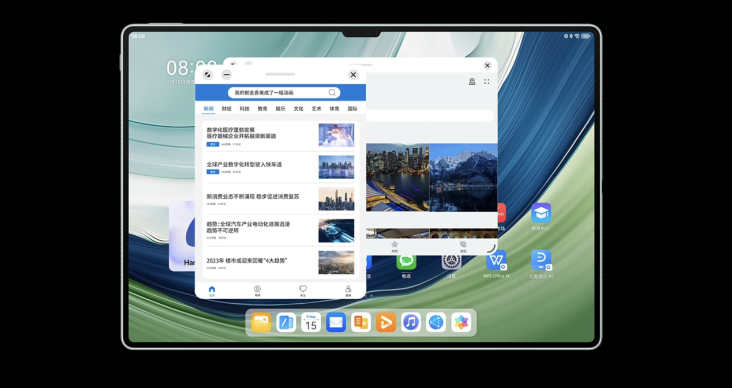Click the battery indicator in the status bar
Viewport: 732px width, 388px height.
[x=585, y=36]
